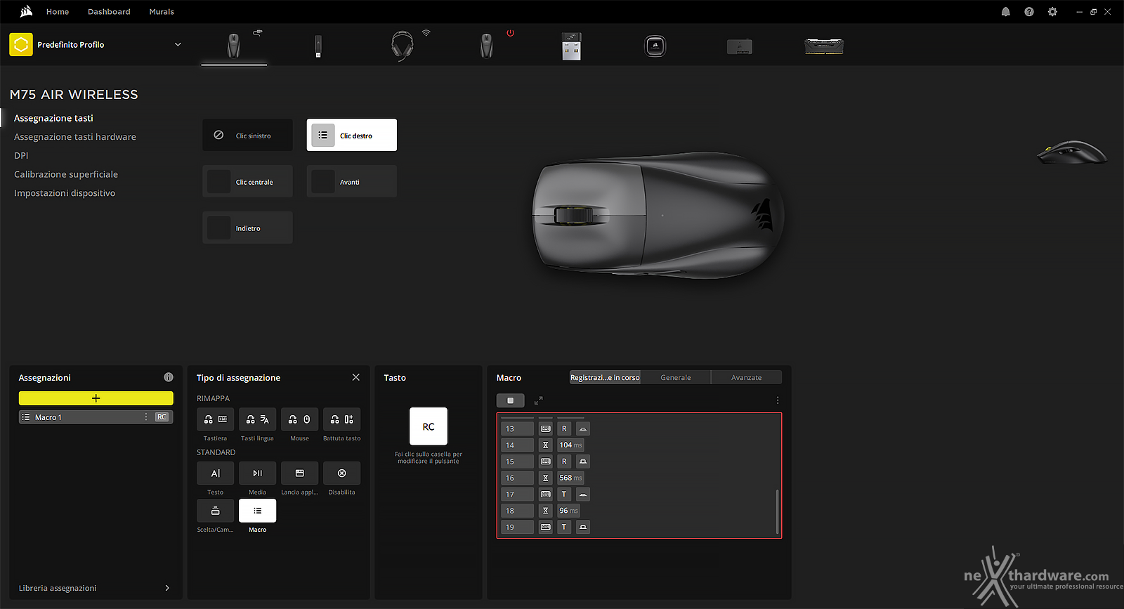Viewport: 1124px width, 609px height.
Task: Expand the Predefinito Profilo dropdown
Action: [x=178, y=44]
